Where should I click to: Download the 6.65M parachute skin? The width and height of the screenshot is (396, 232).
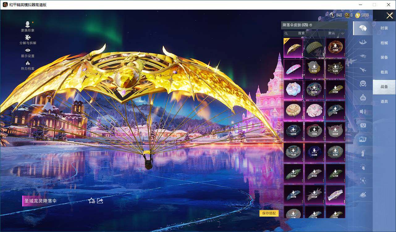point(335,132)
